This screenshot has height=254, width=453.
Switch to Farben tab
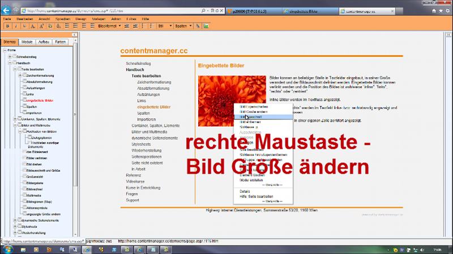pyautogui.click(x=61, y=42)
